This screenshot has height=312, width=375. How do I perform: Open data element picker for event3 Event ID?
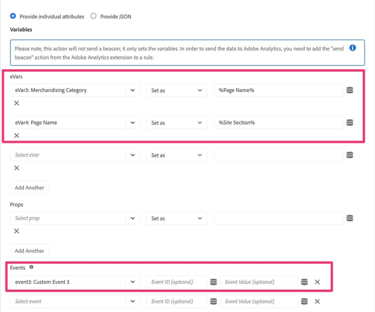point(213,282)
